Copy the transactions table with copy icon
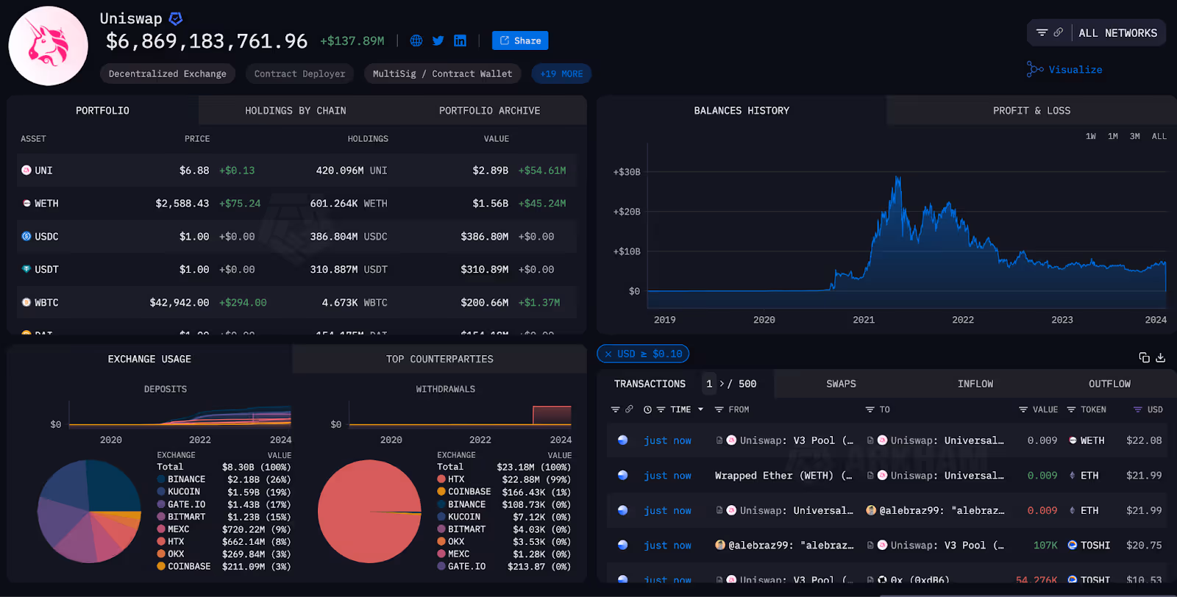 [1144, 357]
